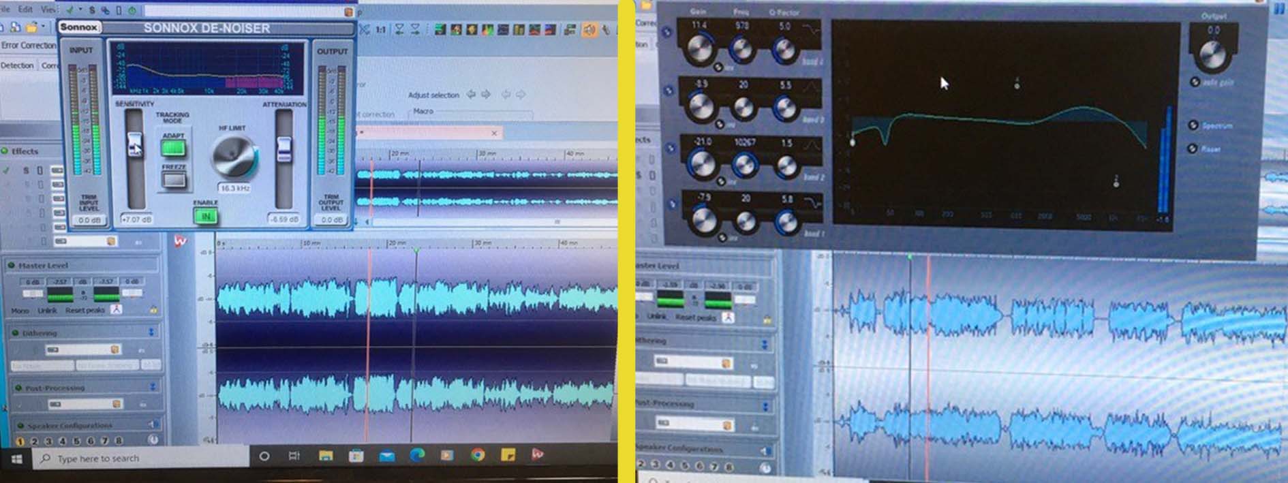
Task: Toggle the Master Level section indicator
Action: tap(12, 265)
